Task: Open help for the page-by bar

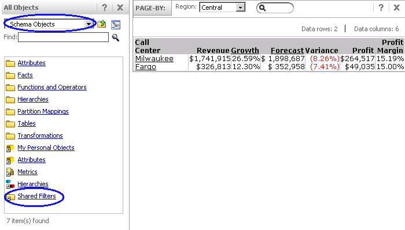Action: click(381, 7)
